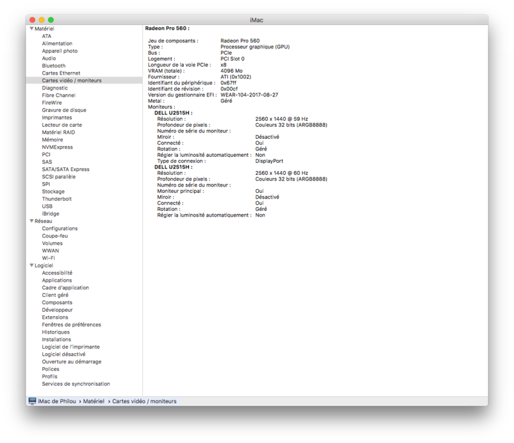
Task: Open Diagnostic entry
Action: [55, 88]
